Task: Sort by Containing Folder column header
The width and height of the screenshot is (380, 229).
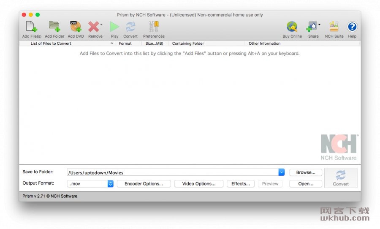Action: click(x=206, y=44)
